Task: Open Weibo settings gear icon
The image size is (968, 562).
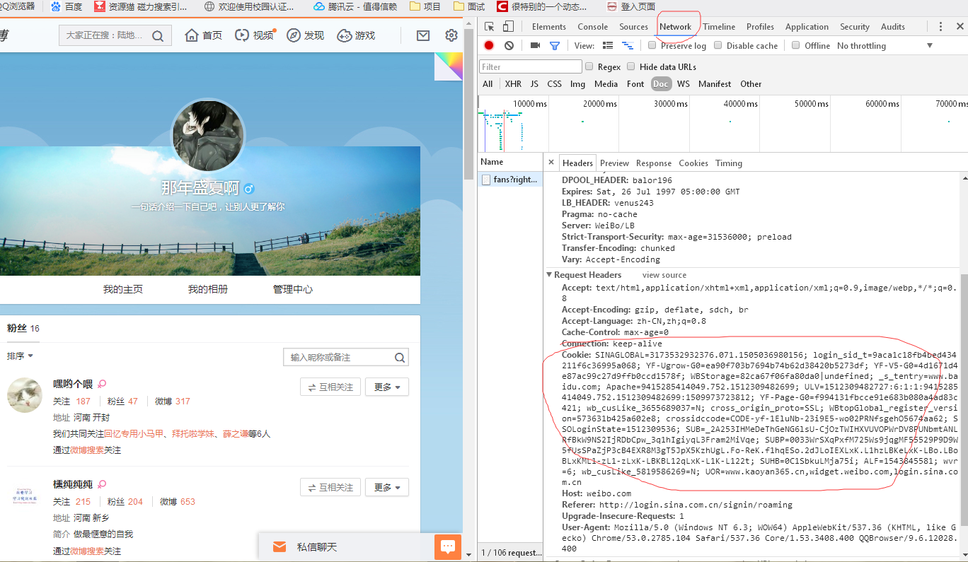Action: [451, 35]
